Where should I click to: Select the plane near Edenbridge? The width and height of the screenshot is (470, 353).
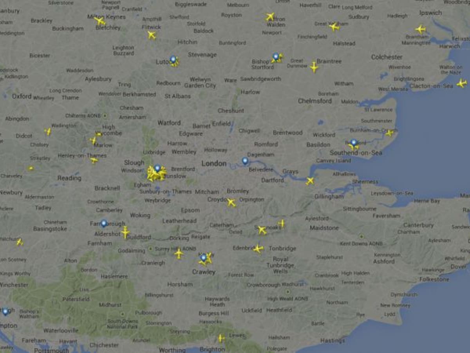tap(258, 248)
